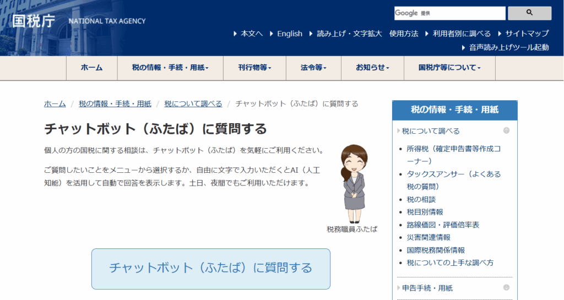Click the magnifier search button
The image size is (564, 300).
coord(529,13)
